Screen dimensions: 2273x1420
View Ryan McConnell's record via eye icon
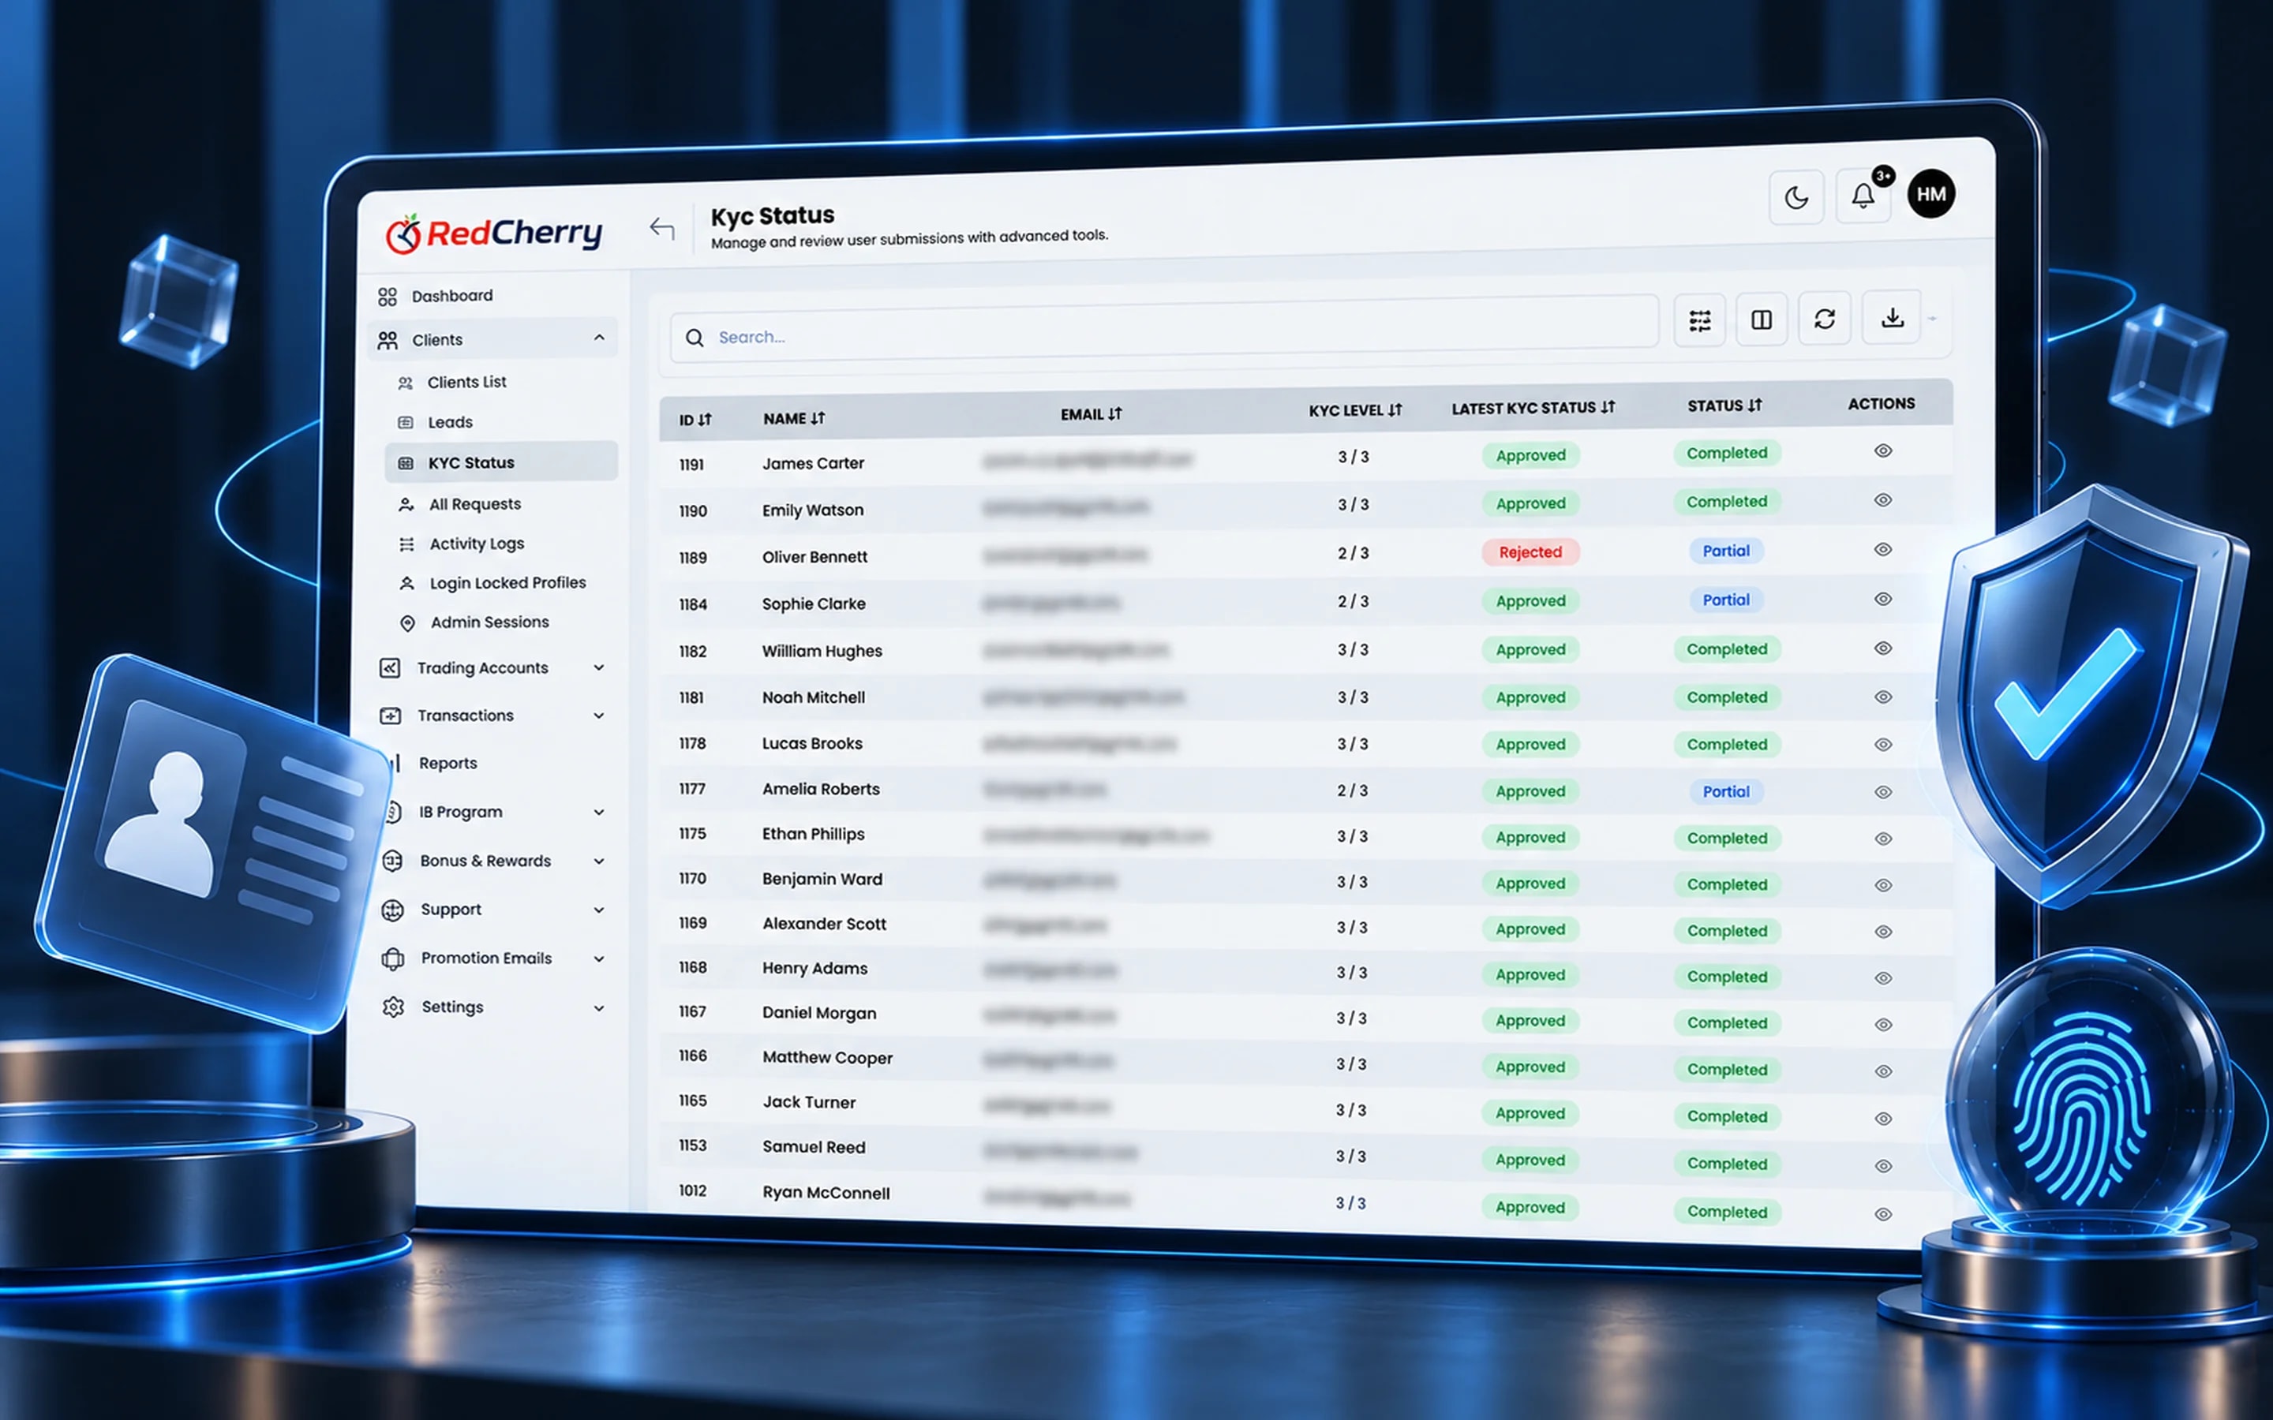(x=1883, y=1214)
